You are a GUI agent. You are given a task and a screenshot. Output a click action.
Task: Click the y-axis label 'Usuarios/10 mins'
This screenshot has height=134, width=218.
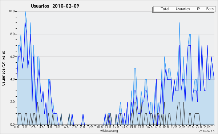point(3,68)
